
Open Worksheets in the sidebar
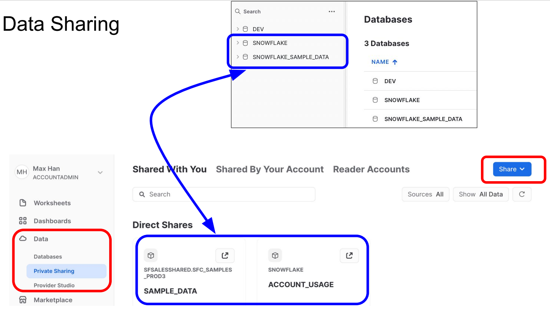[x=52, y=203]
